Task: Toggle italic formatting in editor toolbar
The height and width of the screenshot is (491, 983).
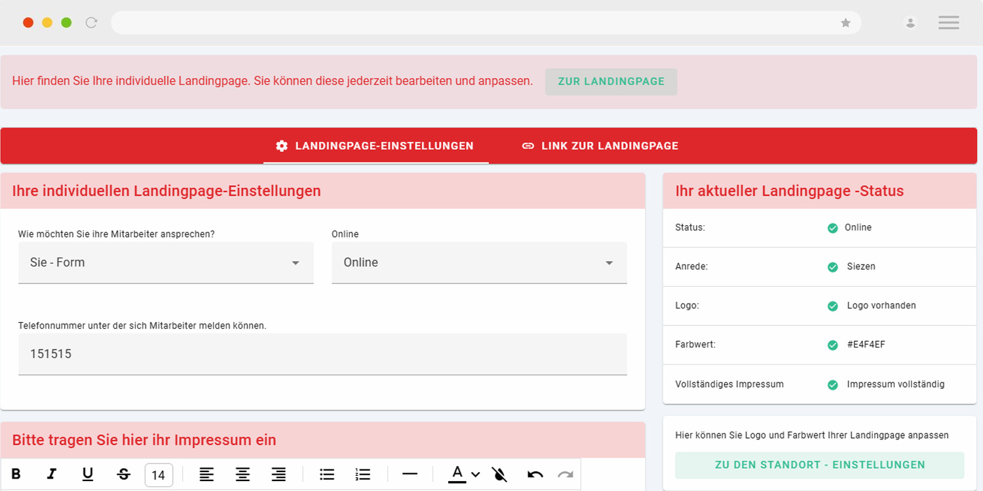Action: tap(52, 475)
